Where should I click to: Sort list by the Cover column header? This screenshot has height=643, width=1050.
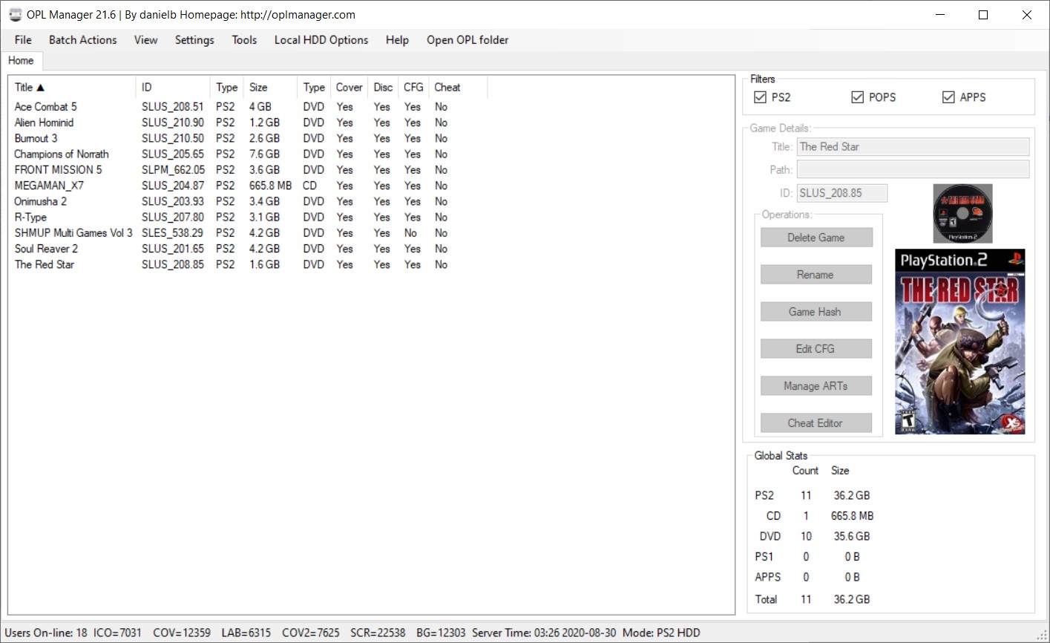[x=349, y=88]
